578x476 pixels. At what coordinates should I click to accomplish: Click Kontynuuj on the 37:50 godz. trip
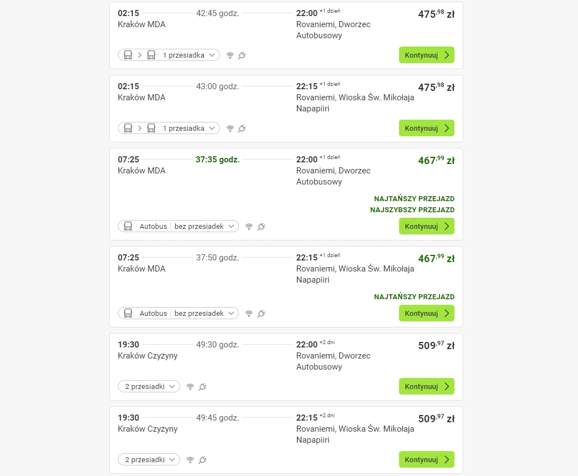[x=426, y=313]
